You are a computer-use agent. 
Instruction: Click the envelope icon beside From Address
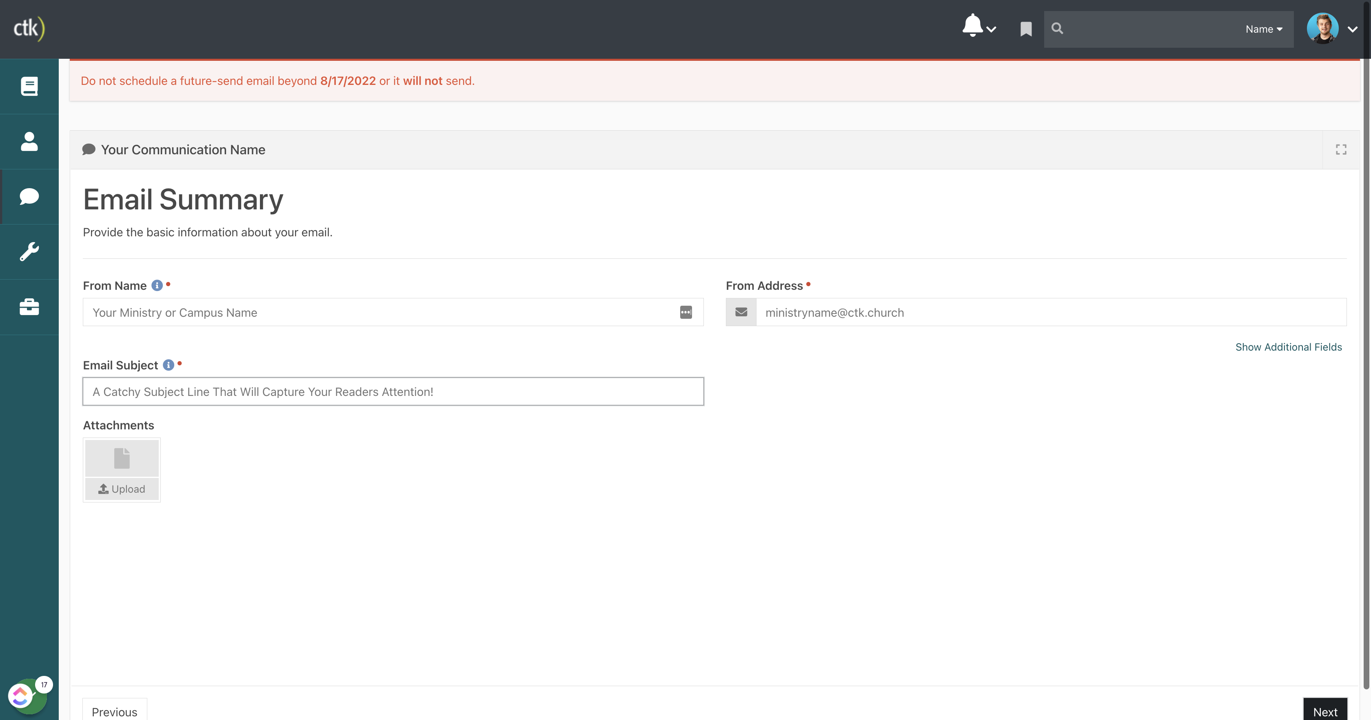(x=741, y=313)
